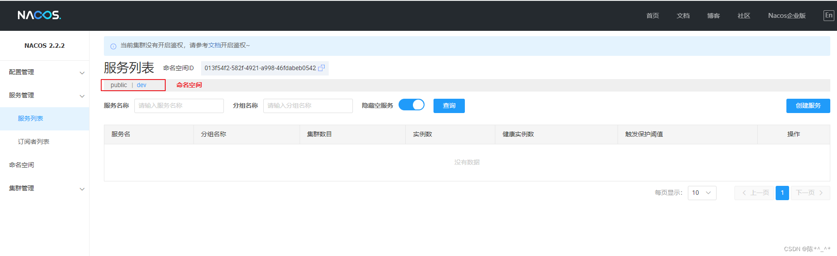Switch language with the En icon
This screenshot has width=837, height=256.
pos(828,15)
